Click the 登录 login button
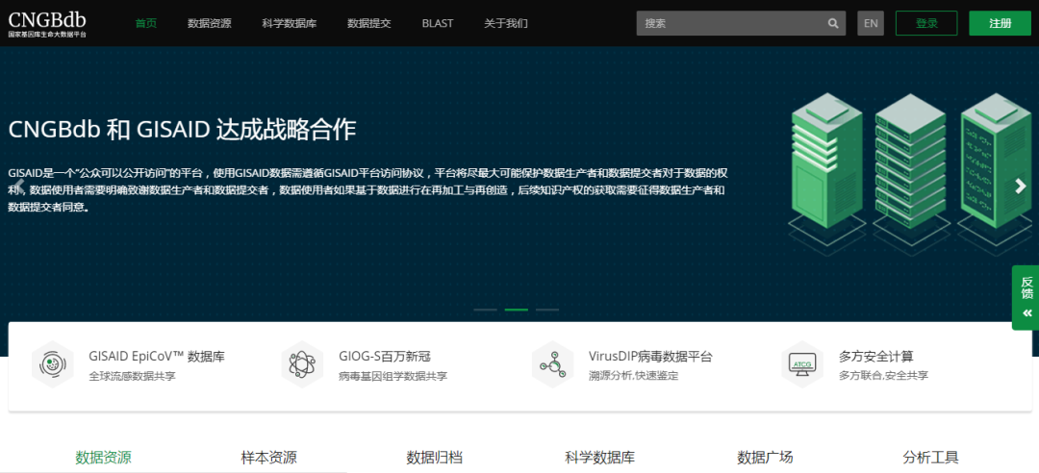This screenshot has width=1039, height=473. click(926, 23)
